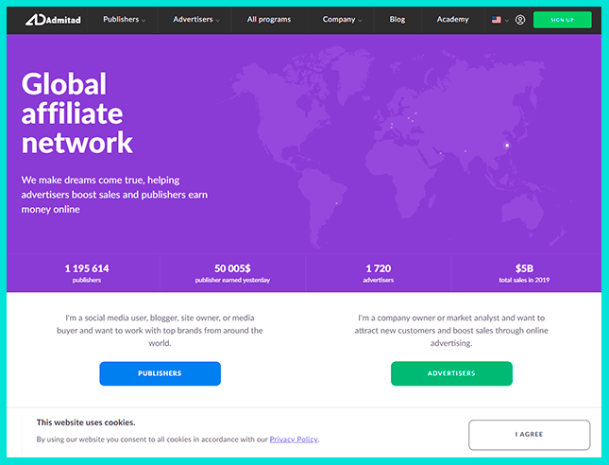Open the Privacy Policy link

pos(294,439)
